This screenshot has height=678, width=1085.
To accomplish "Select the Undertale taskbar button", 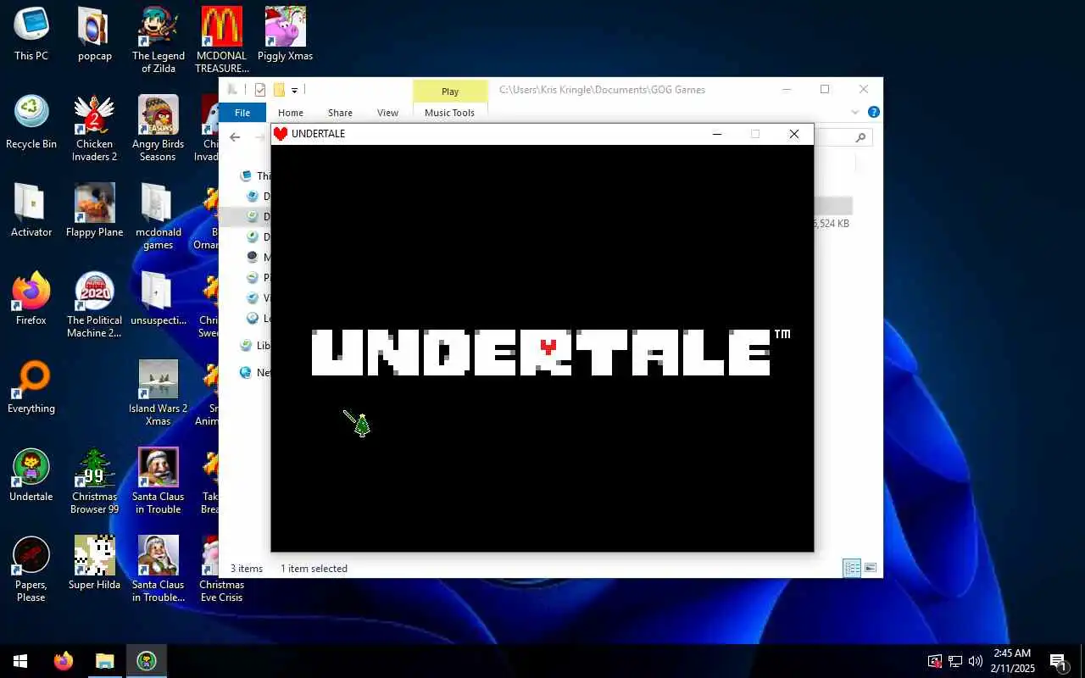I will point(147,661).
